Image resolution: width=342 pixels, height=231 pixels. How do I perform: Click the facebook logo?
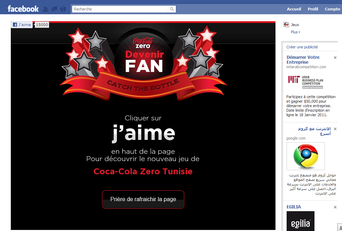point(23,9)
